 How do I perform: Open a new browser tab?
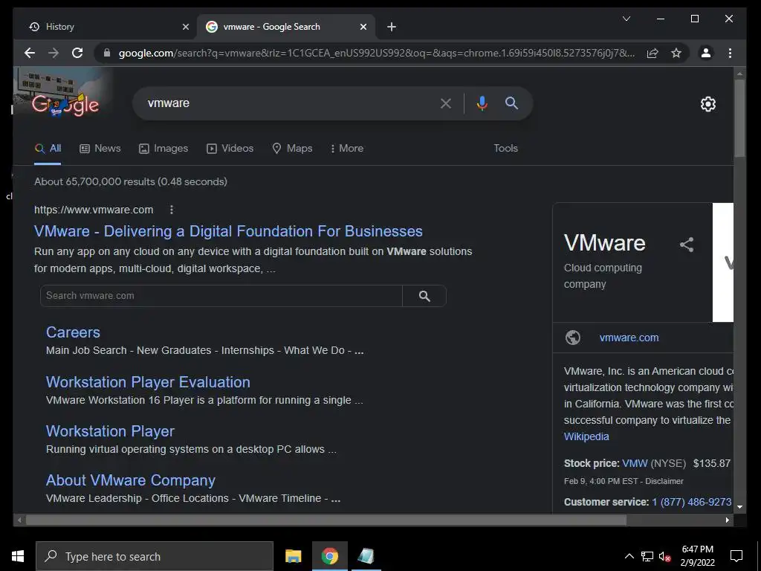tap(392, 28)
